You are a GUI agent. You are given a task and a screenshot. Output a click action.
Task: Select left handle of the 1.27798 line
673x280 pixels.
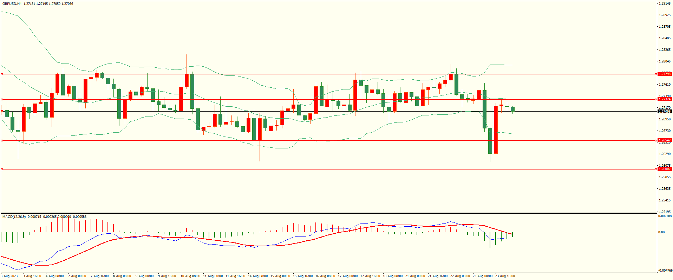point(2,74)
